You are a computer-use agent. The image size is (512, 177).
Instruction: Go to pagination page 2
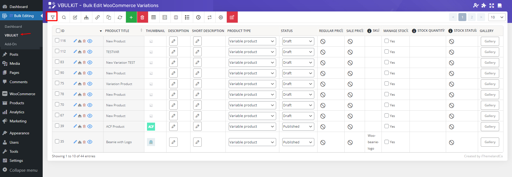point(472,17)
